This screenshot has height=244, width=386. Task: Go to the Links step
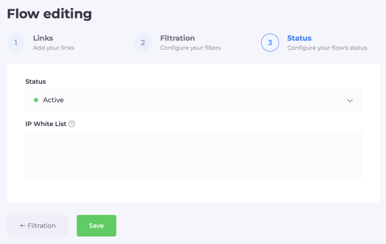pos(43,38)
